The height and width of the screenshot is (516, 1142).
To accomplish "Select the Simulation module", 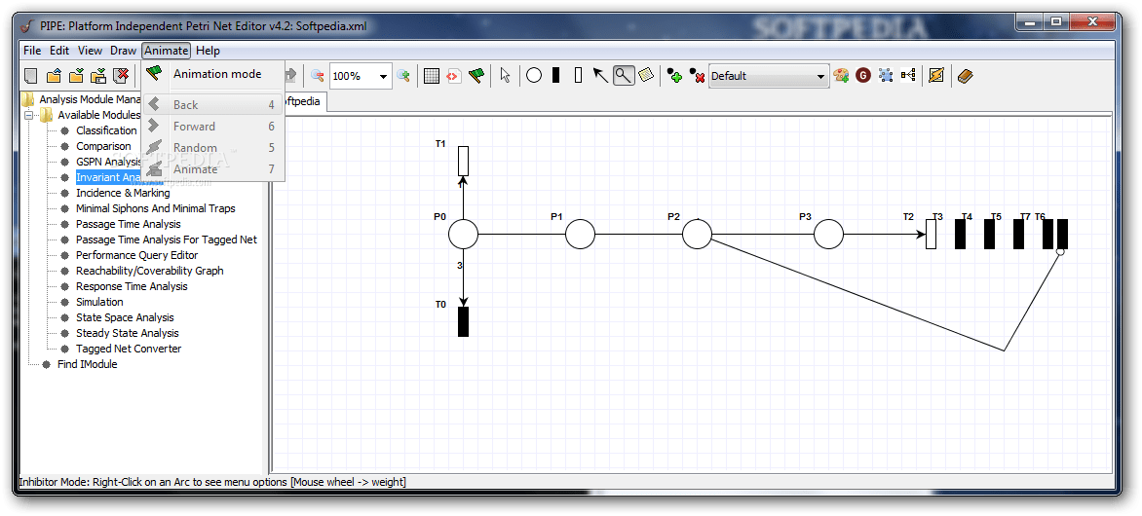I will (99, 301).
